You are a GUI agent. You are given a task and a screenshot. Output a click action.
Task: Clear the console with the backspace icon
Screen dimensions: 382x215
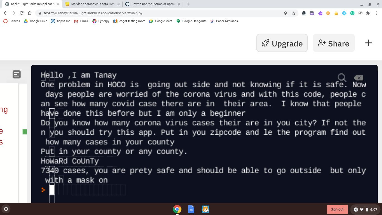click(359, 78)
